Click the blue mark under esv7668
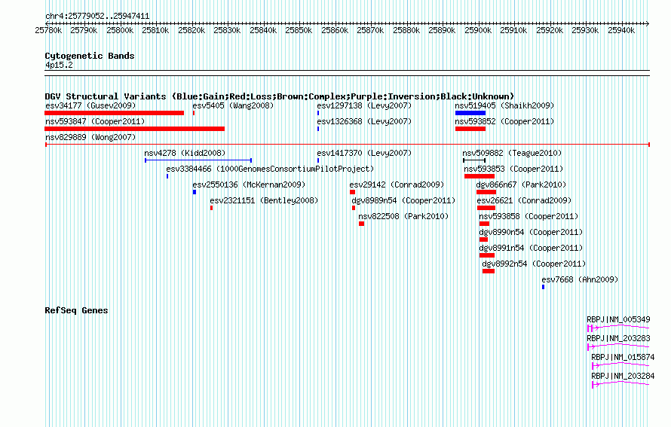This screenshot has height=427, width=671. pos(543,287)
